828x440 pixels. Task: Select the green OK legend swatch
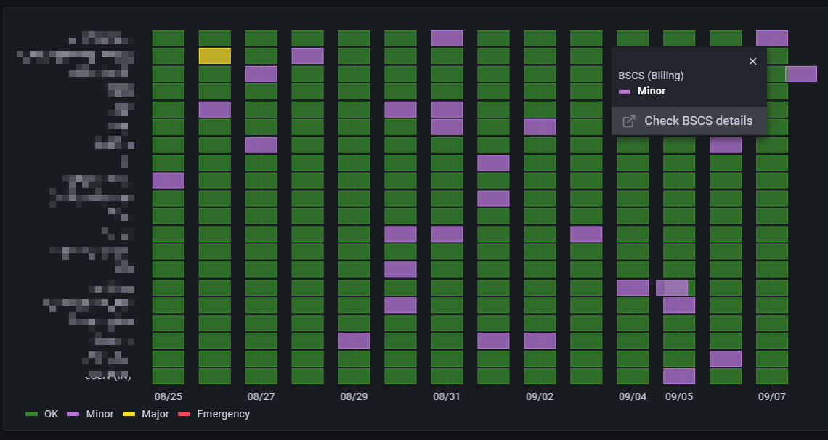(31, 414)
